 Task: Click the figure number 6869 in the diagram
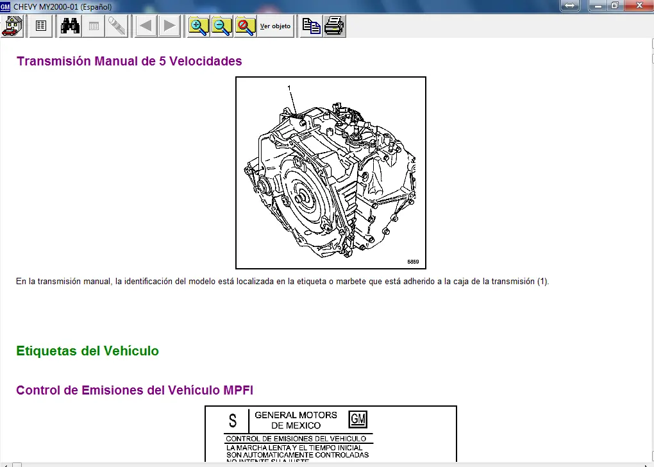[413, 262]
